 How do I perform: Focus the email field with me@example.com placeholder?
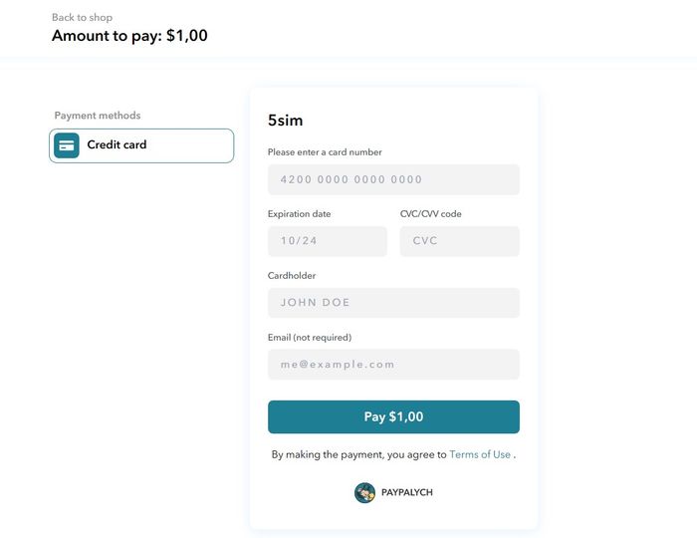click(x=393, y=365)
